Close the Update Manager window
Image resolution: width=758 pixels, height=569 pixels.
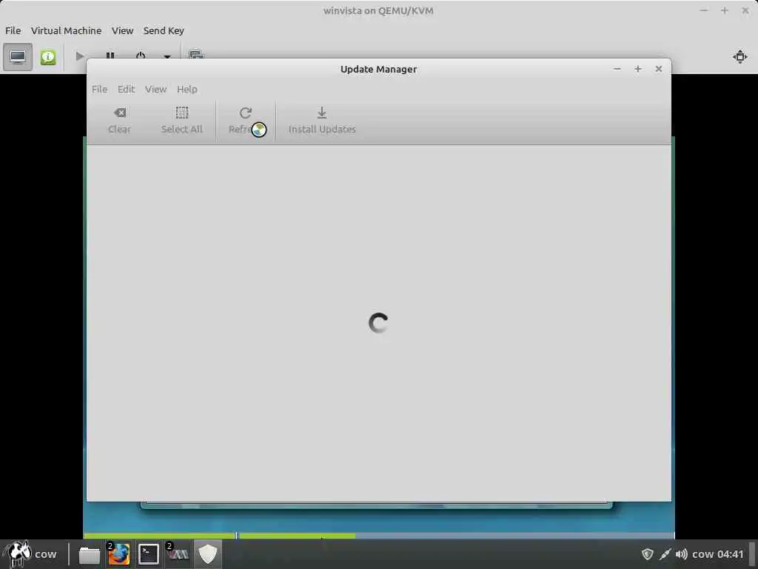pos(658,69)
